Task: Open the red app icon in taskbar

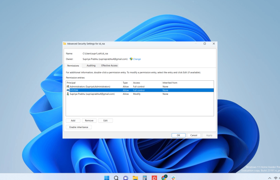Action: click(x=154, y=178)
